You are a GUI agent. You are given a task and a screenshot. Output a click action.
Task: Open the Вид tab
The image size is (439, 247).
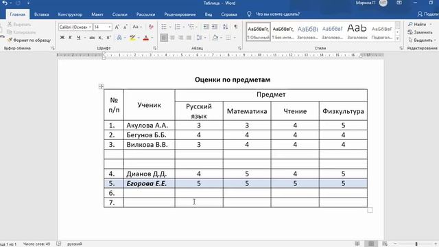tap(209, 14)
